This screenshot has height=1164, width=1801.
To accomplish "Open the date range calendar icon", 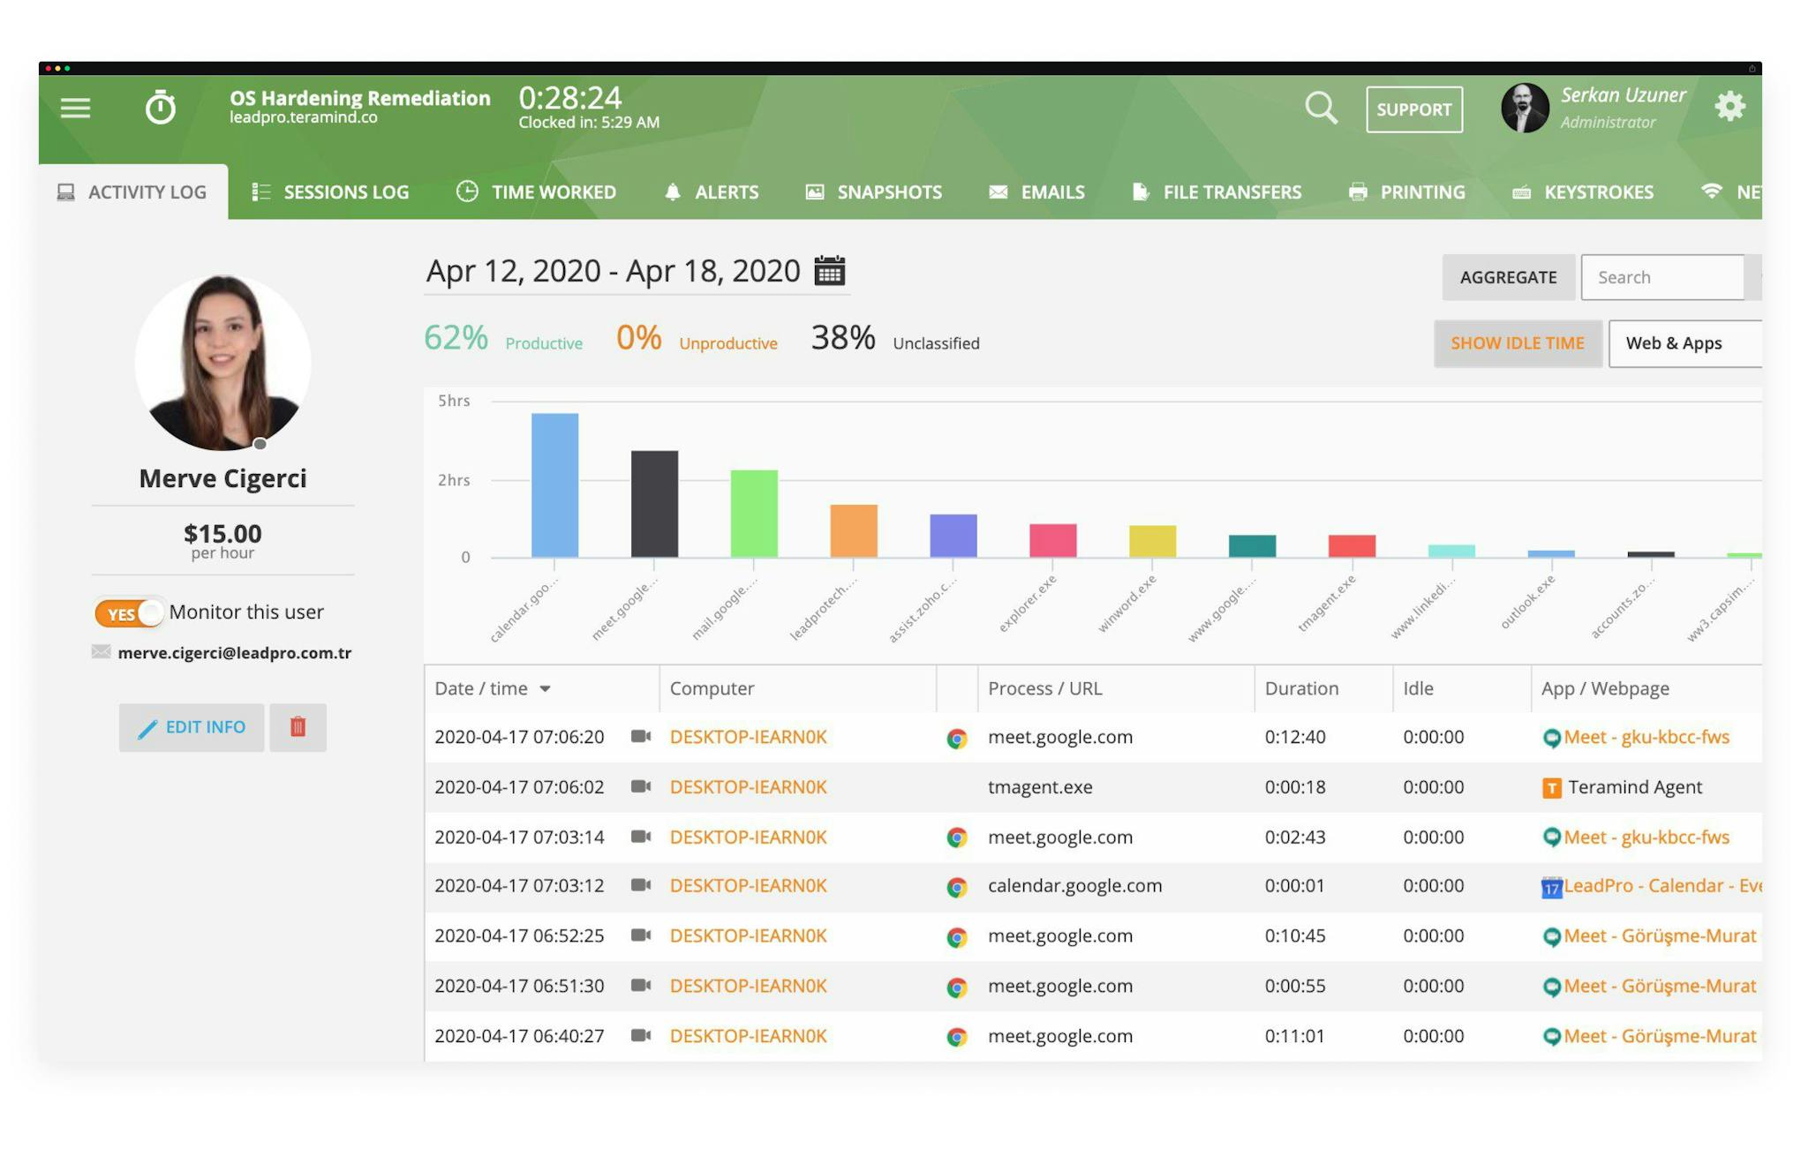I will [829, 270].
